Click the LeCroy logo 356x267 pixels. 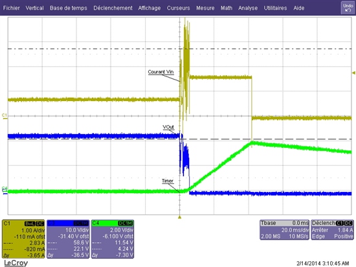[x=16, y=263]
